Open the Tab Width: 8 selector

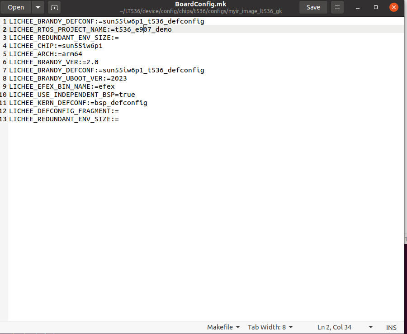click(270, 327)
